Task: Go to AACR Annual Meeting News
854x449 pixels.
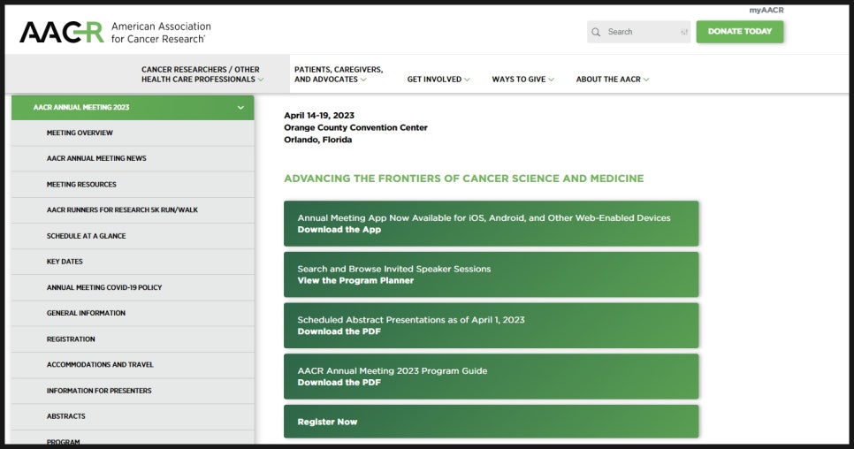Action: [x=133, y=158]
